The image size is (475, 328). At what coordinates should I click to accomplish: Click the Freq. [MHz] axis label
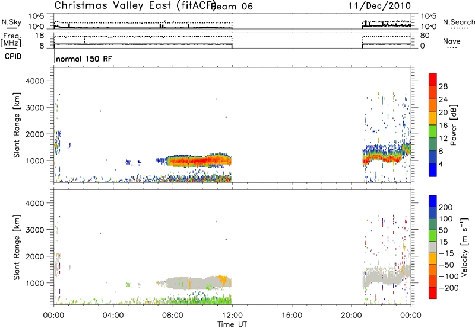11,40
